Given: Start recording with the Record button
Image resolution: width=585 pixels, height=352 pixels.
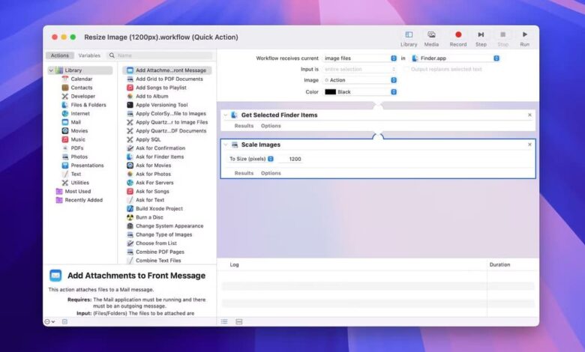Looking at the screenshot, I should 458,39.
